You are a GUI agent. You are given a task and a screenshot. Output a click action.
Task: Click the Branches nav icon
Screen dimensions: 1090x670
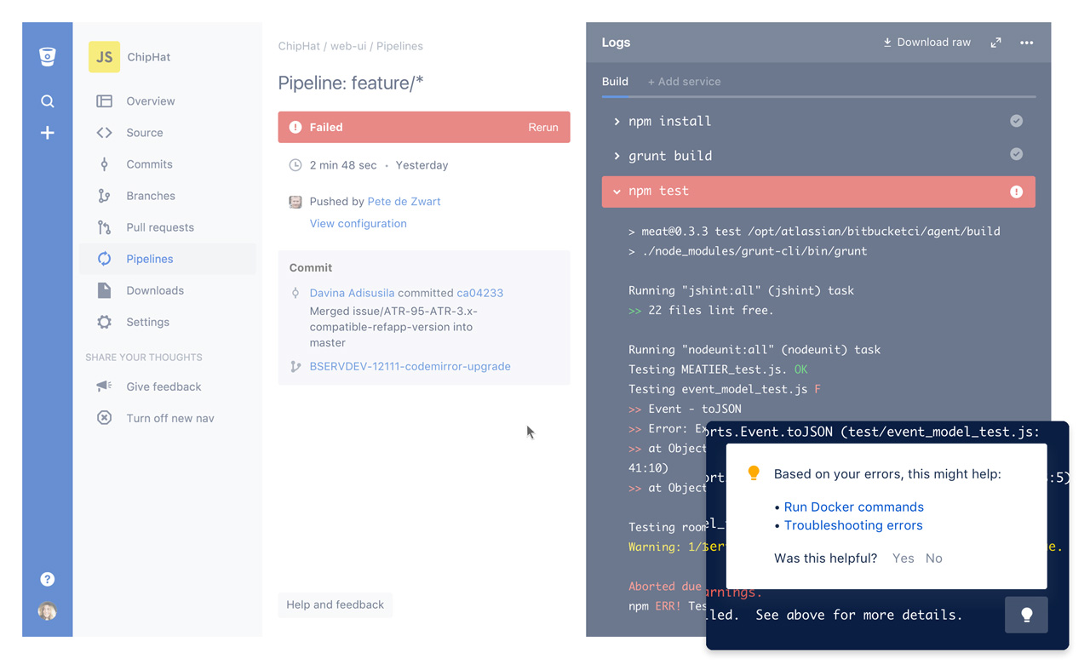click(x=104, y=196)
